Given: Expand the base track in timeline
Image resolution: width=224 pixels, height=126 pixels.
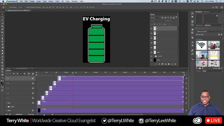Looking at the screenshot, I should pyautogui.click(x=6, y=103).
